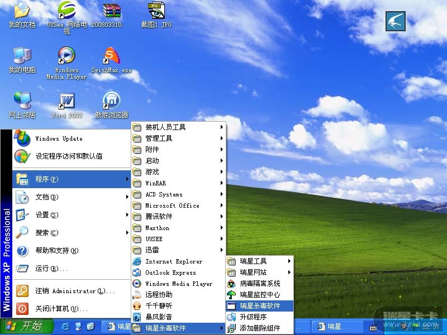Open the Microsoft Office program folder
This screenshot has height=335, width=447.
[178, 205]
